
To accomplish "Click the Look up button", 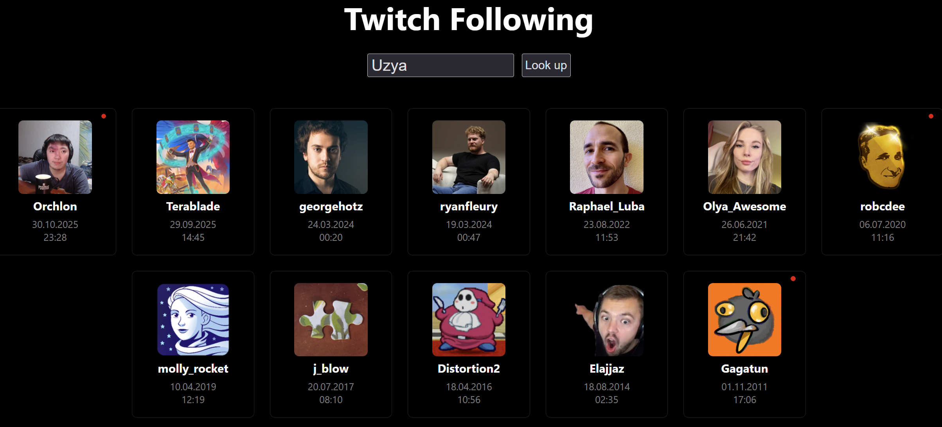I will point(546,65).
